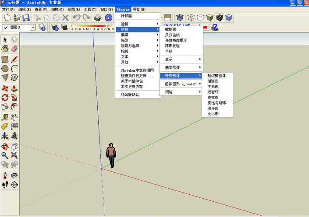Image resolution: width=309 pixels, height=217 pixels.
Task: Click 检查插件包更新 to check updates
Action: [137, 76]
